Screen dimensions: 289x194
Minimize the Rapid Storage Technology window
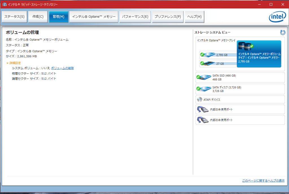[259, 4]
